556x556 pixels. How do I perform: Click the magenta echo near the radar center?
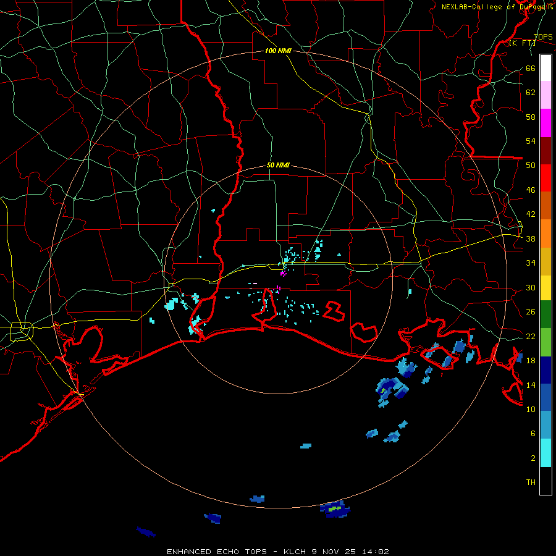point(283,274)
